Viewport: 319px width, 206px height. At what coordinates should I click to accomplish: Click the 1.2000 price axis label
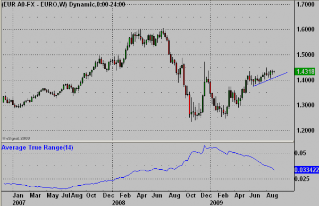(305, 130)
